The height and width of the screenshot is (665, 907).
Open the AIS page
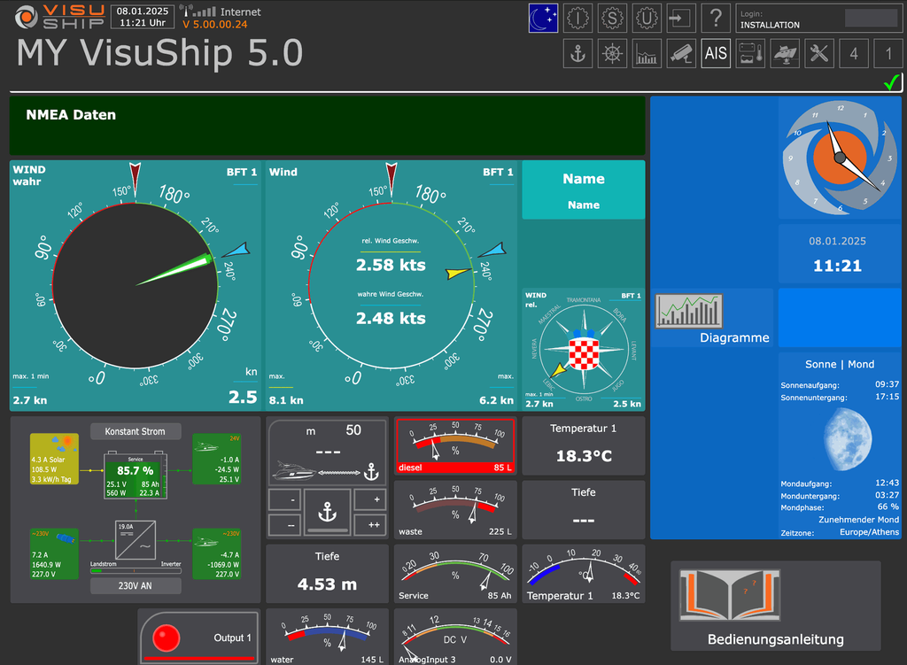pos(716,54)
